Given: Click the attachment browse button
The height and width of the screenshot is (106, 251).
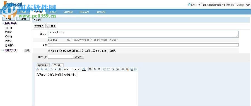Looking at the screenshot, I should (x=78, y=57).
